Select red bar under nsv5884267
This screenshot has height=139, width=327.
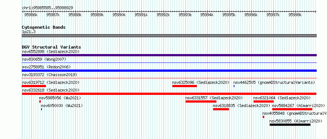[x=292, y=109]
